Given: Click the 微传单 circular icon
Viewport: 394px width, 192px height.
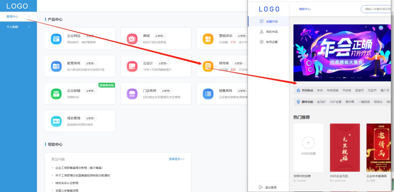Looking at the screenshot, I should 207,66.
